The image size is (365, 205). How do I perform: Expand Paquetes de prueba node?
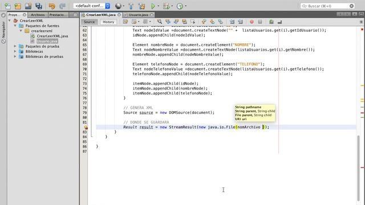click(15, 46)
